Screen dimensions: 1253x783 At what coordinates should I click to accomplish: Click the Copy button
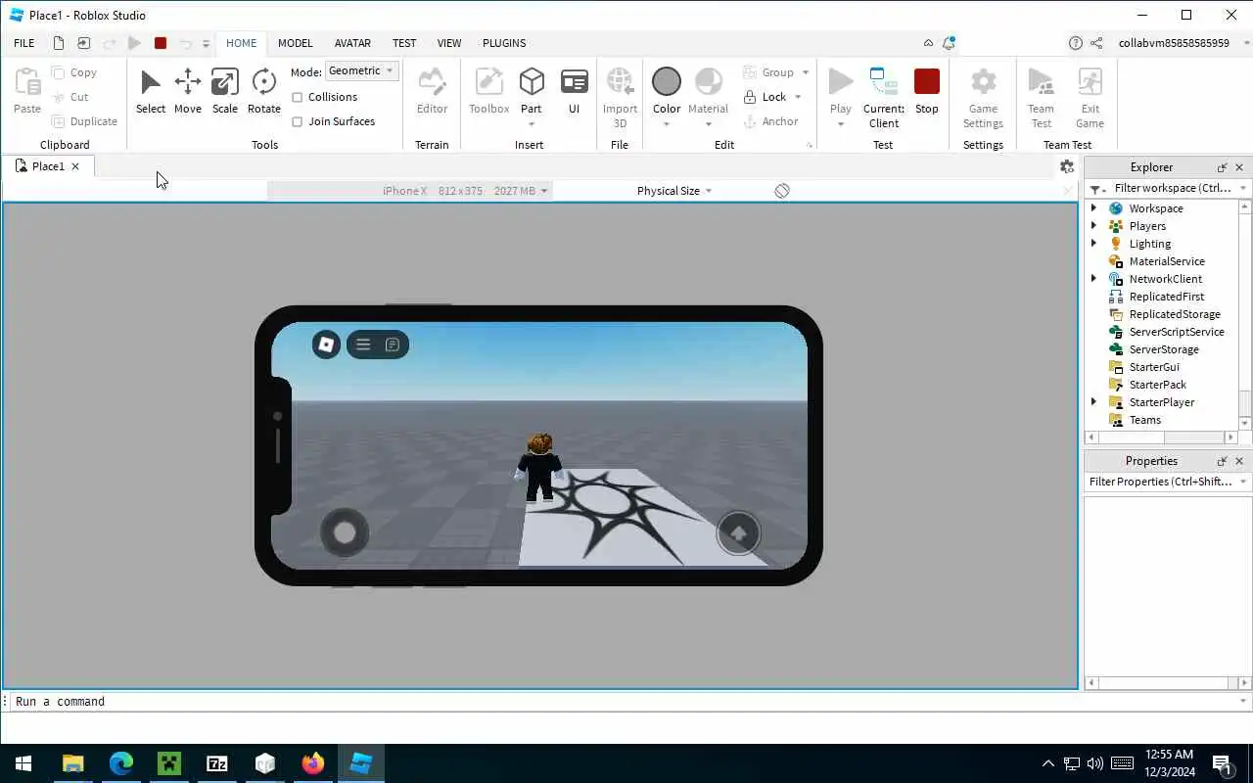coord(74,72)
